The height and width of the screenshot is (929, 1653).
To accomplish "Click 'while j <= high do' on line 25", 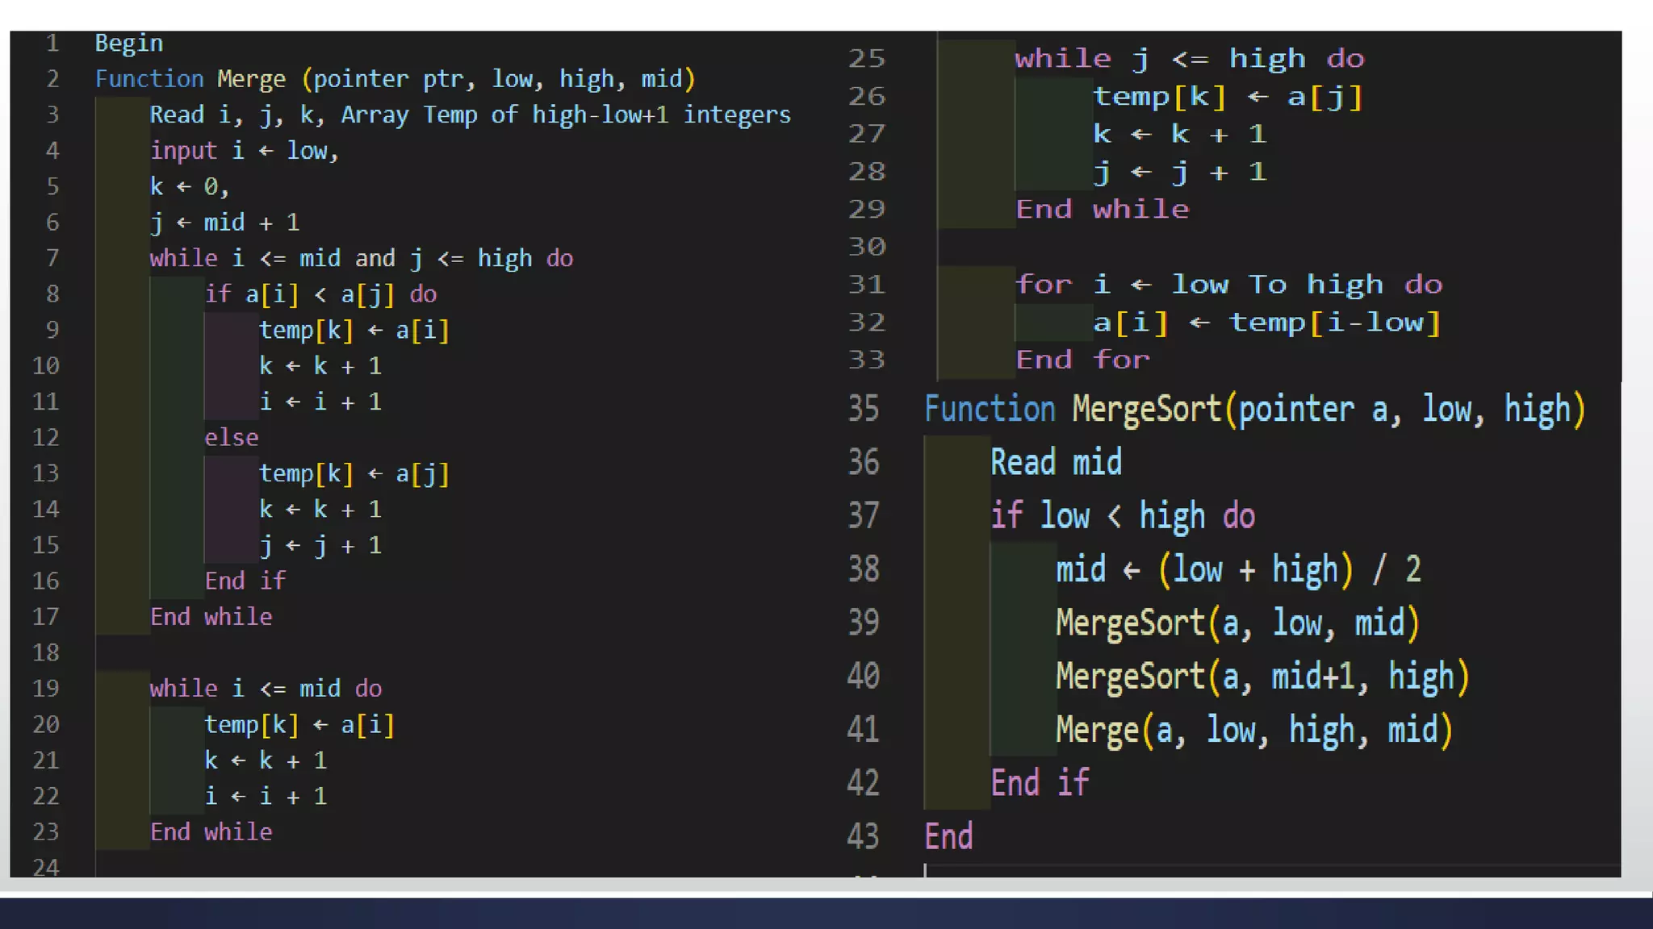I will point(1189,59).
